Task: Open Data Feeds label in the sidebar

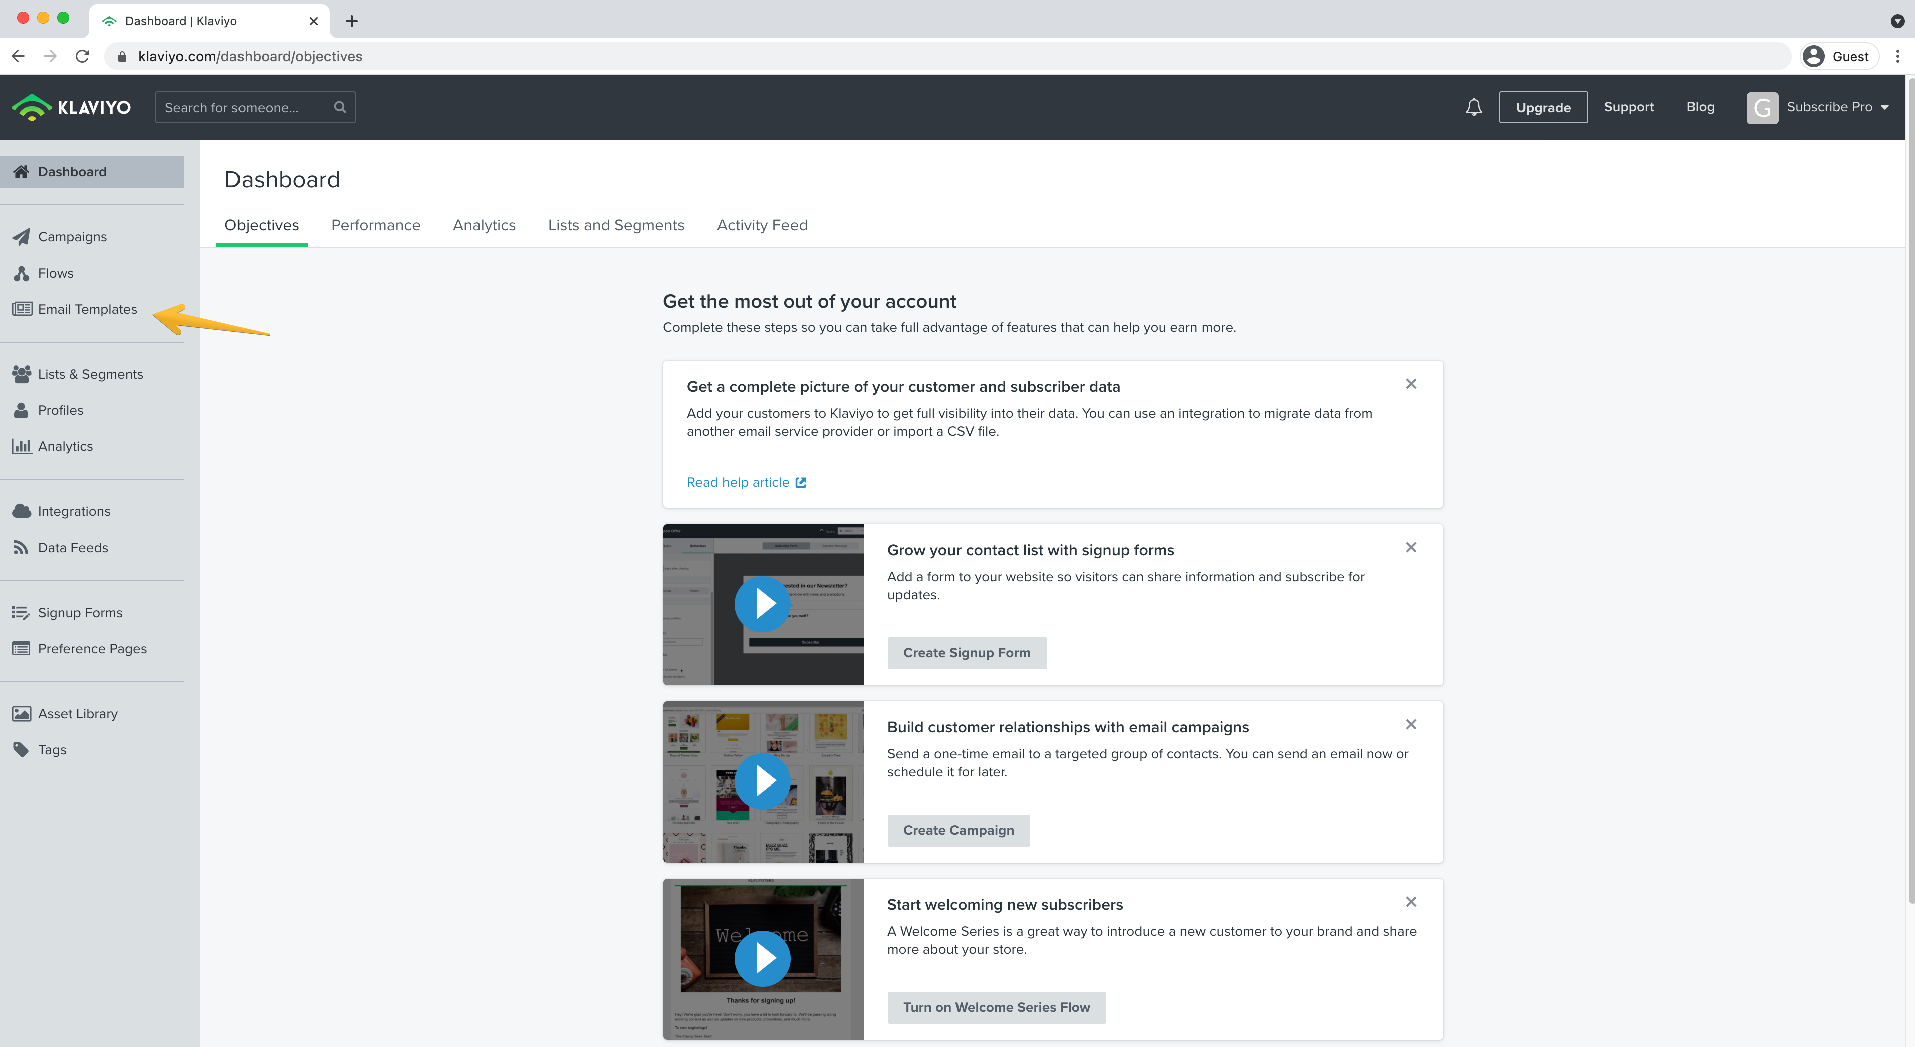Action: click(x=73, y=547)
